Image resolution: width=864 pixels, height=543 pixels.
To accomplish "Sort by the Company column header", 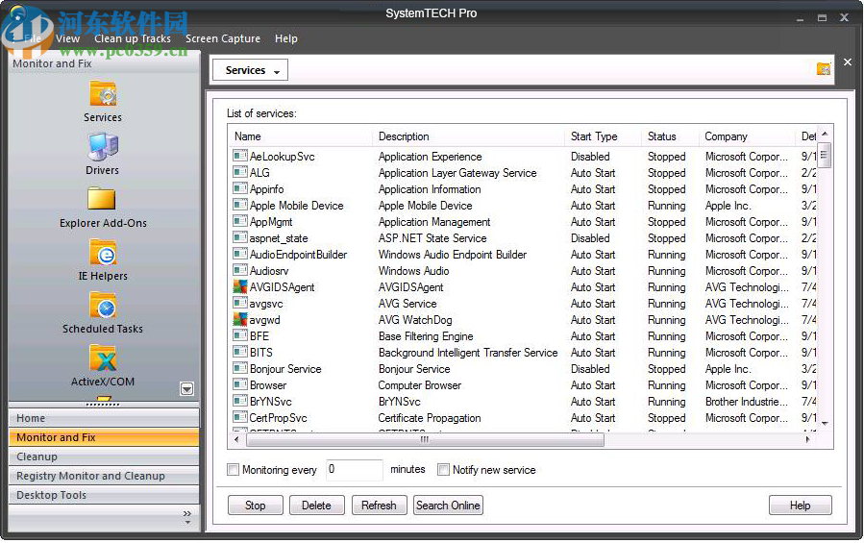I will (747, 136).
